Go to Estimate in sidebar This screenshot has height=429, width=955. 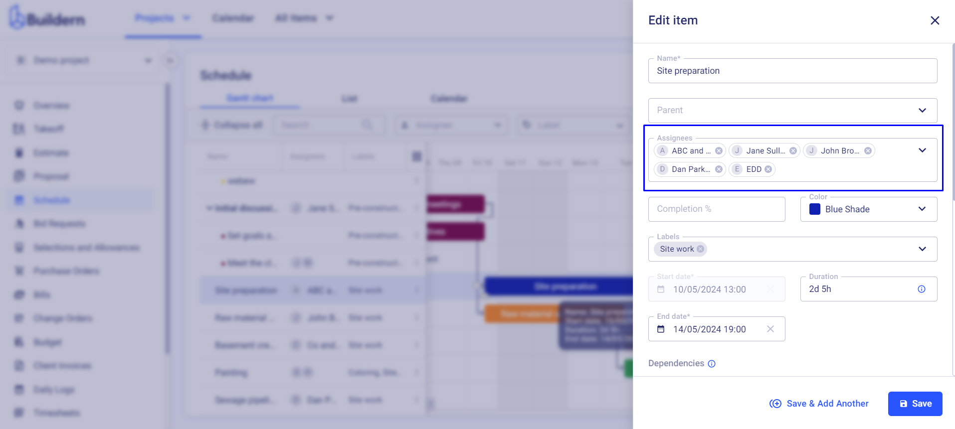pyautogui.click(x=51, y=153)
